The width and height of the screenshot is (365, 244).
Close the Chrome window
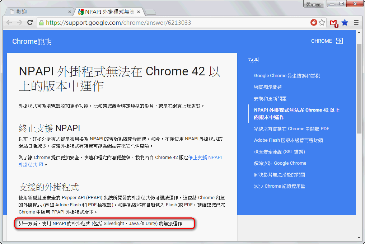click(x=355, y=4)
